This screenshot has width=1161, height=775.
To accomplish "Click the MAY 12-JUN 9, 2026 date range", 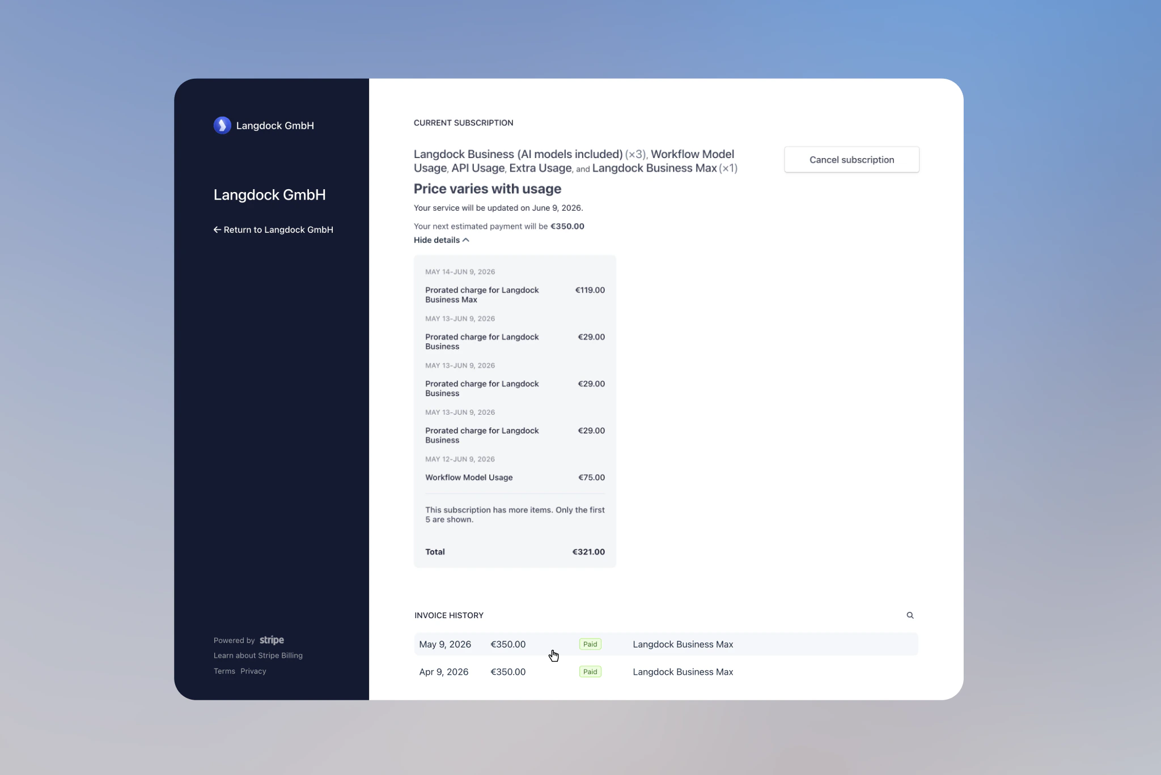I will [460, 459].
